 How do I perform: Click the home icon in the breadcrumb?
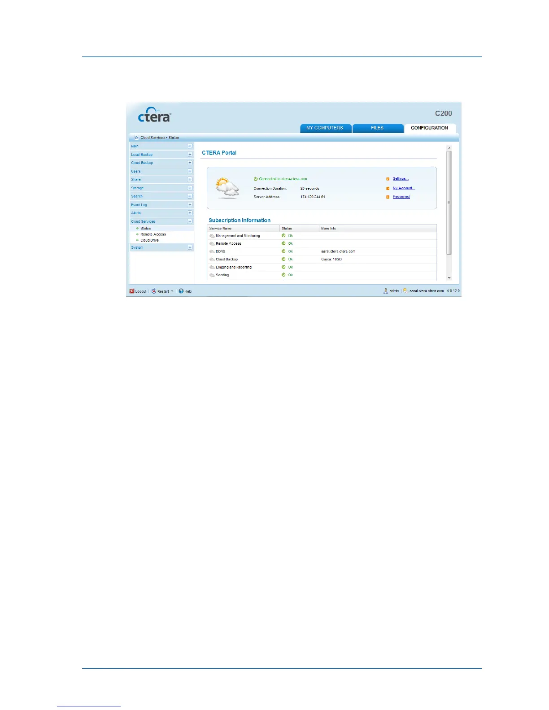coord(137,138)
